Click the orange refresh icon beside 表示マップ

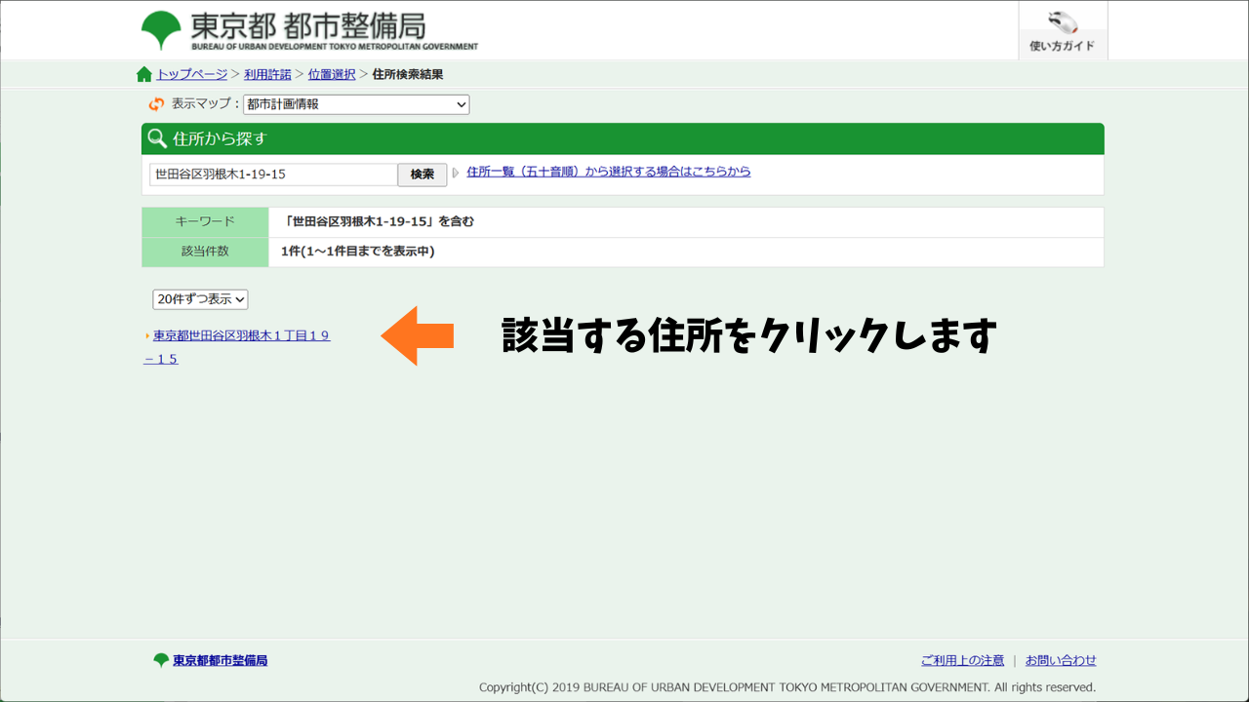click(154, 103)
